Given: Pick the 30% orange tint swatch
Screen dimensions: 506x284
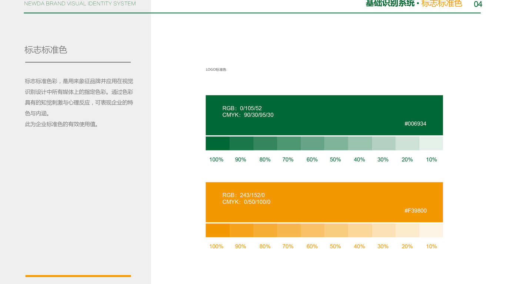Looking at the screenshot, I should tap(384, 230).
